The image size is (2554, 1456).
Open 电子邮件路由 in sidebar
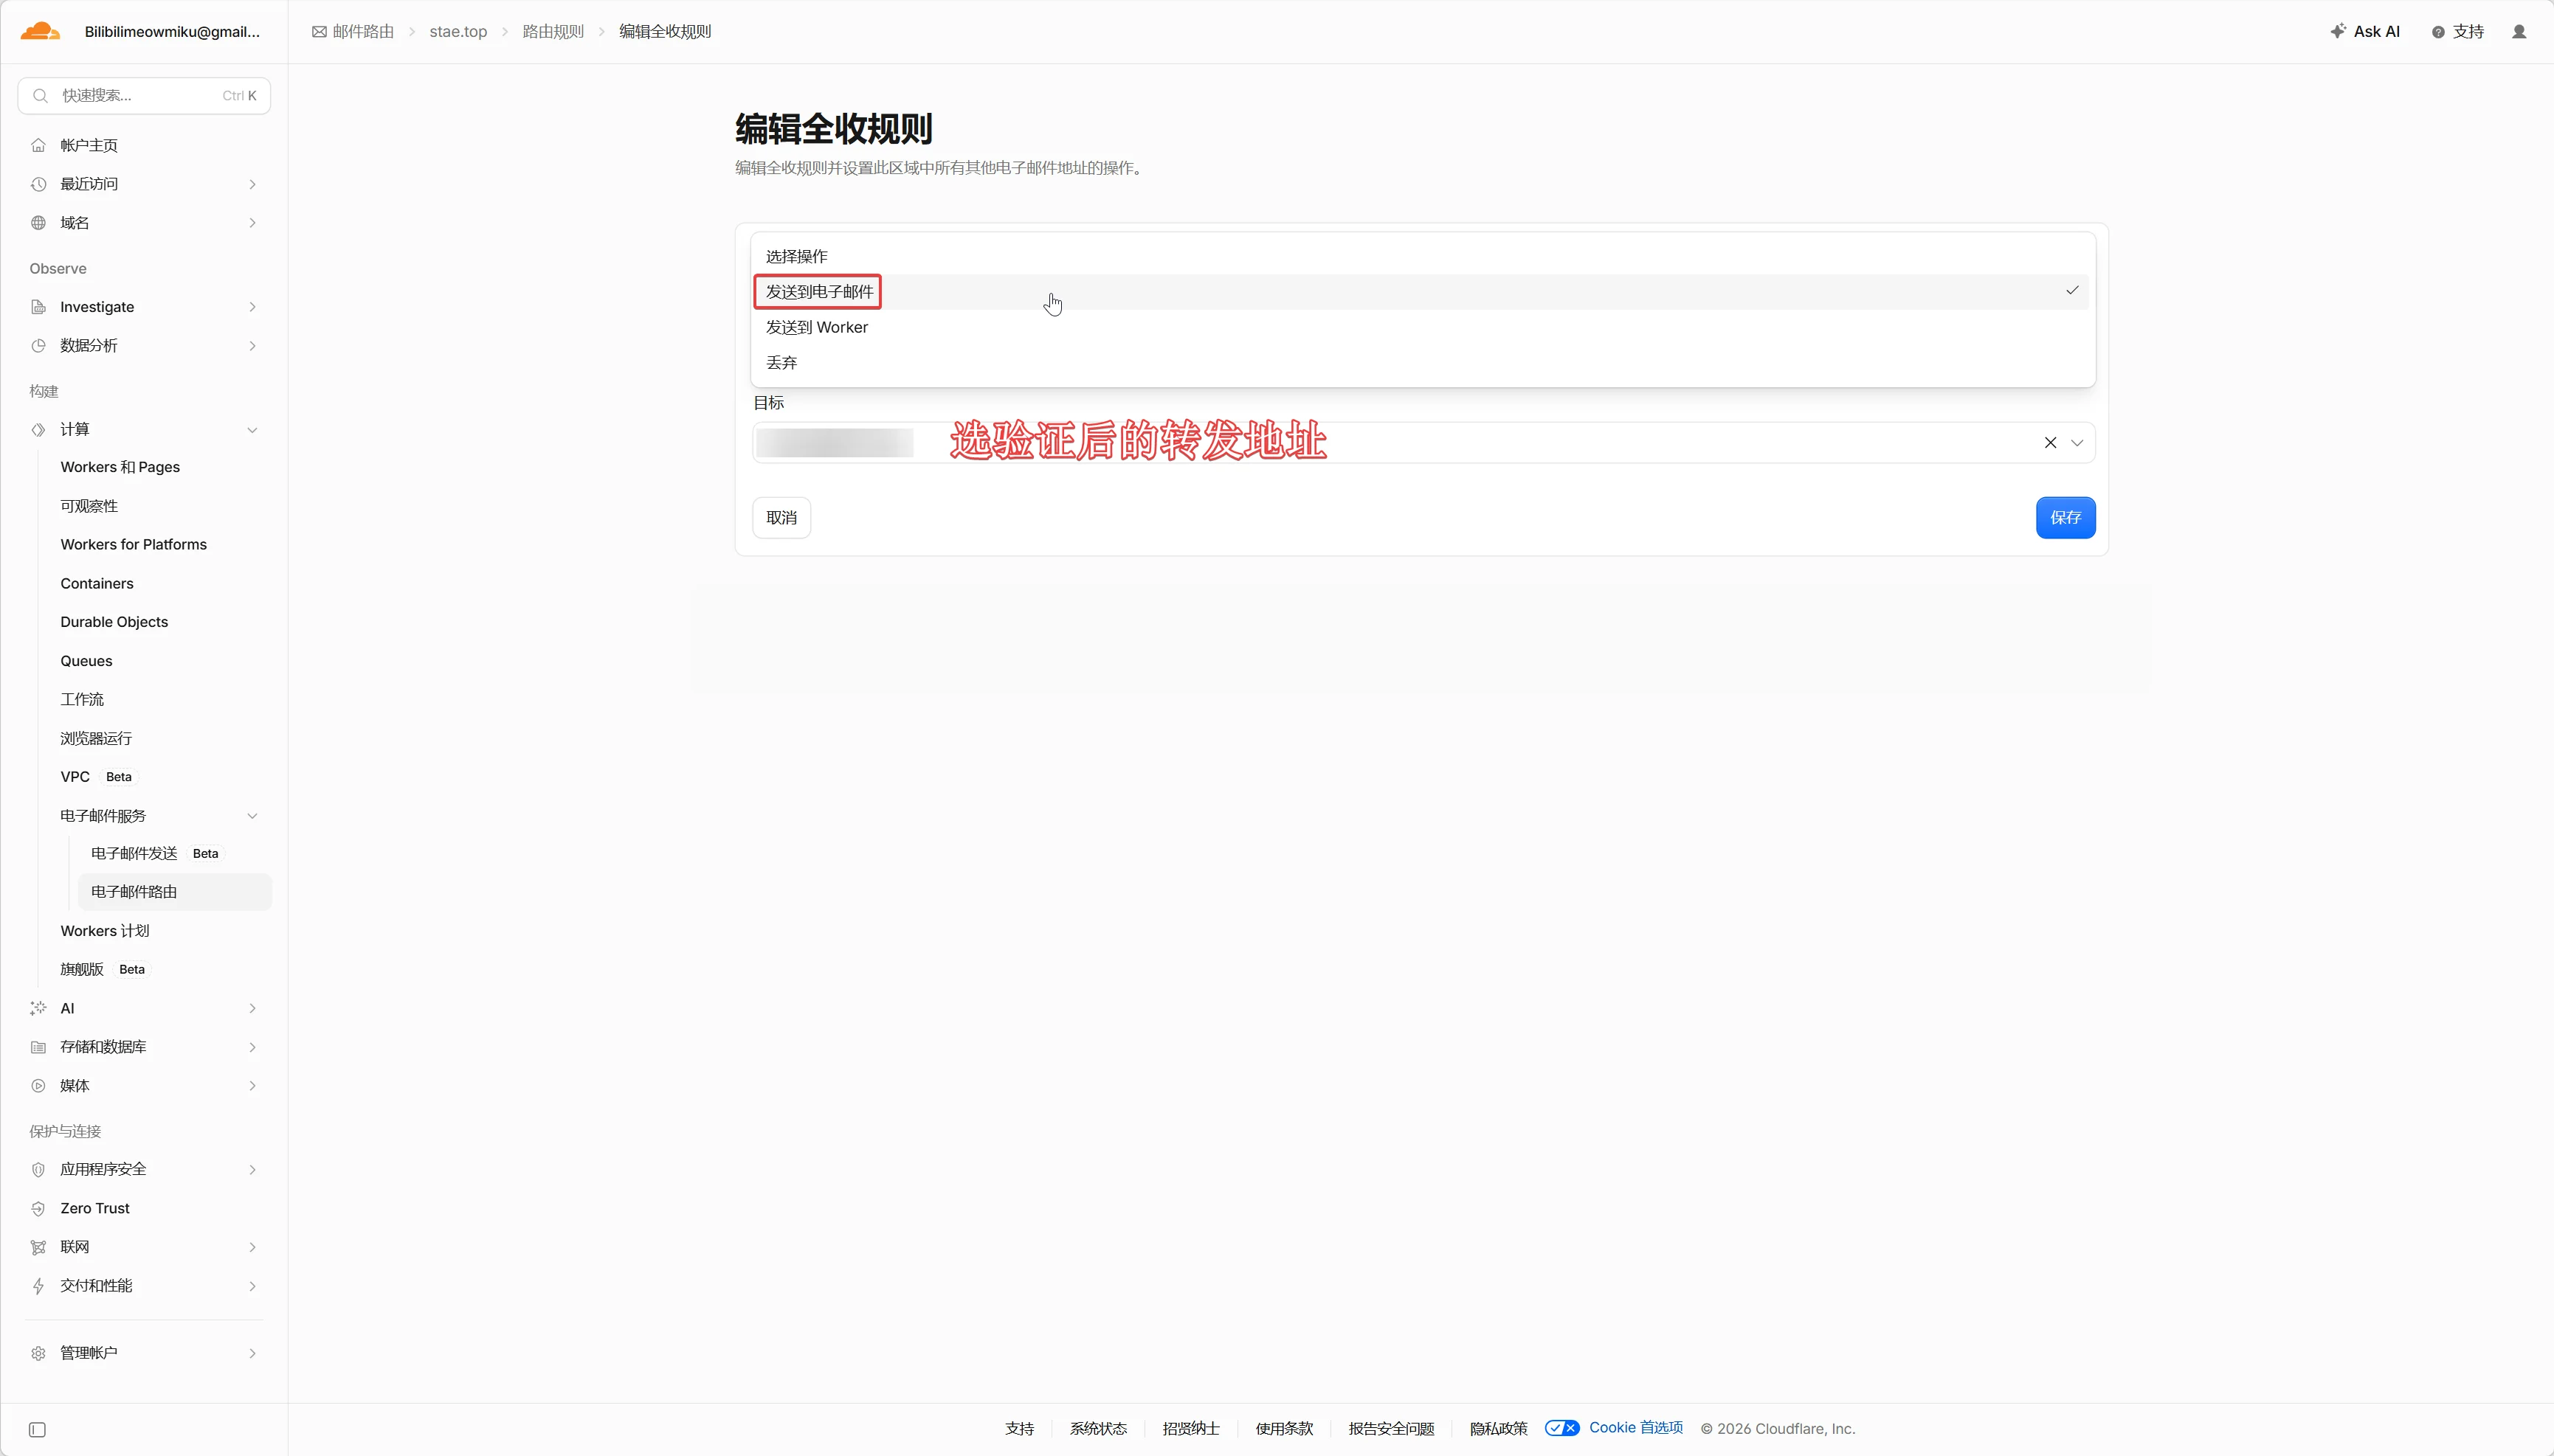(x=174, y=892)
